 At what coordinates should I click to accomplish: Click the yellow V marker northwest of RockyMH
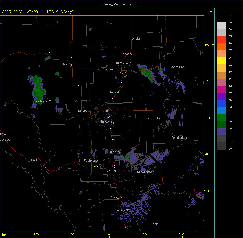coord(49,52)
